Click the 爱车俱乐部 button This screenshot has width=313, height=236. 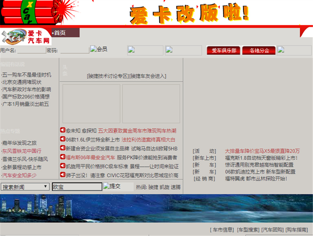[224, 50]
